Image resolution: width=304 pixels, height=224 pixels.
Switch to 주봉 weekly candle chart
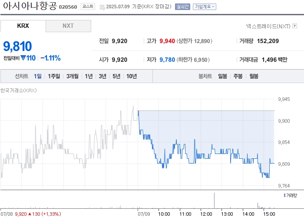tap(238, 76)
